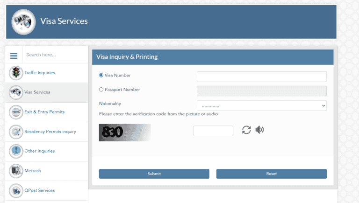The width and height of the screenshot is (359, 203).
Task: Click the disabled Passport Number field
Action: tap(262, 91)
